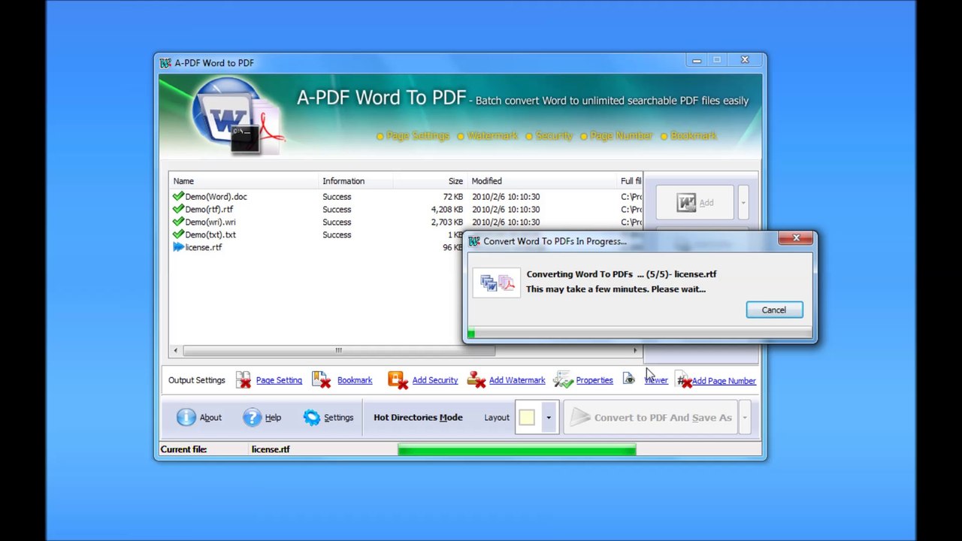Screen dimensions: 962x541
Task: Click the file list left scroll arrow
Action: point(176,350)
